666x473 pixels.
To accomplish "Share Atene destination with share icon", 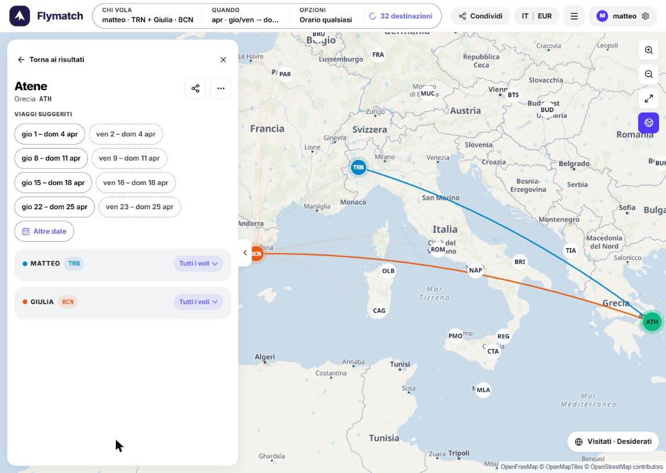I will 195,88.
